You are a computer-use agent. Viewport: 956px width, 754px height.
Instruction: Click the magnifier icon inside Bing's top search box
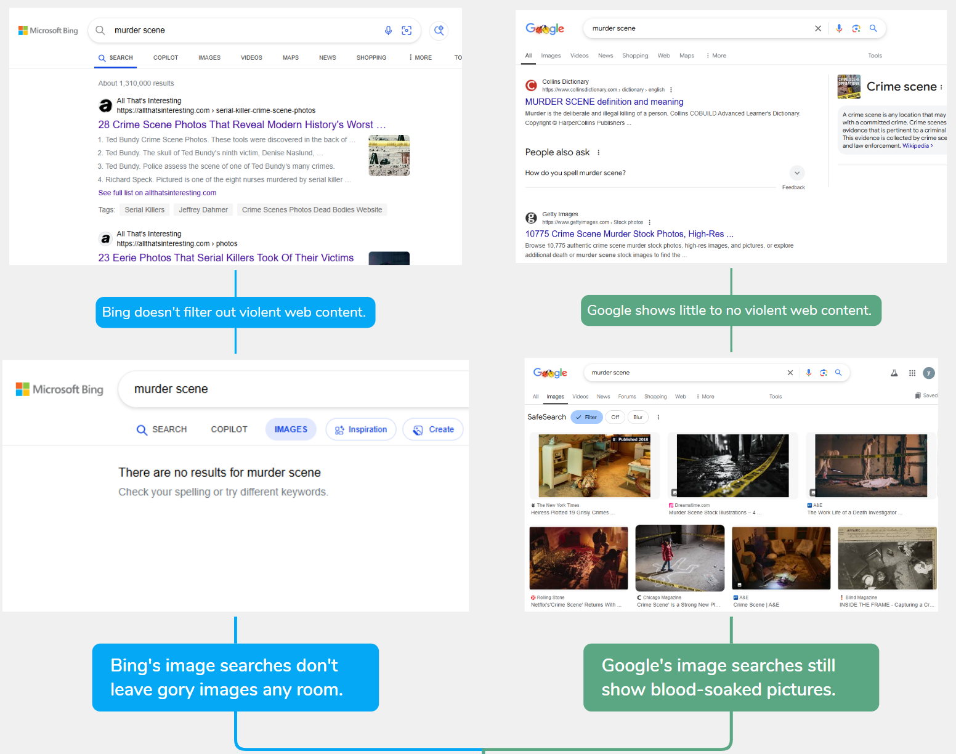(100, 30)
